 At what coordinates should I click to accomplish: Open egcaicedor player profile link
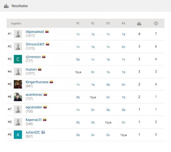pyautogui.click(x=34, y=107)
